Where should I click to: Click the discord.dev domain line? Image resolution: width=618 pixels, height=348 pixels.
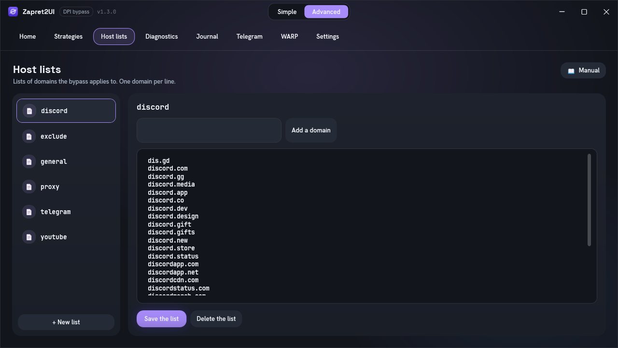pos(168,208)
